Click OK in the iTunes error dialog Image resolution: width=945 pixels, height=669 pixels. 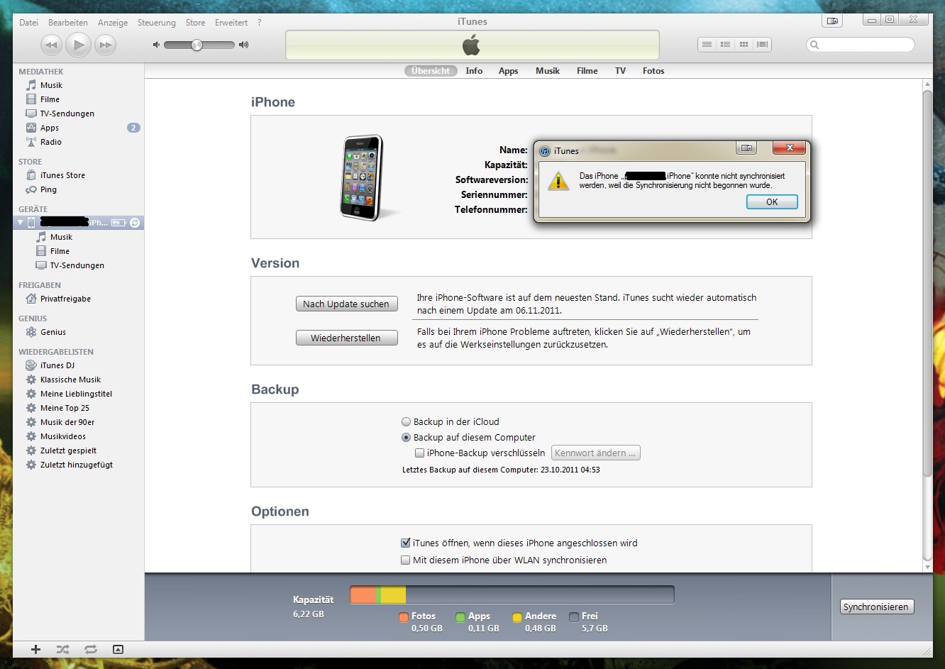(x=772, y=202)
